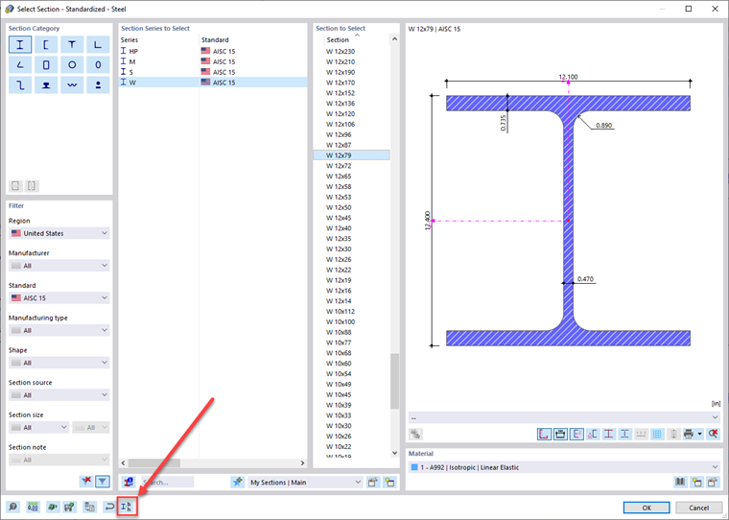Toggle the dimensions display icon in preview
The image size is (729, 520).
coord(560,434)
